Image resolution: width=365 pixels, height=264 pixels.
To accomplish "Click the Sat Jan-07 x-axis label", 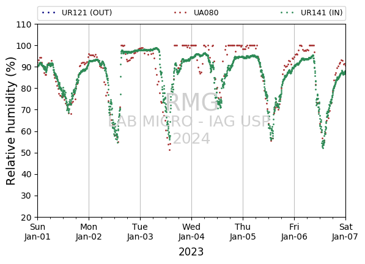I will (345, 232).
